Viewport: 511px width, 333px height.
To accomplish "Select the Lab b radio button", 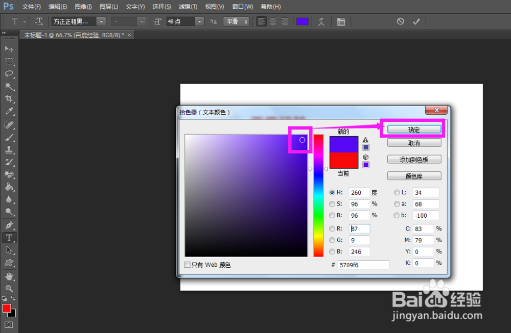I will click(x=397, y=215).
